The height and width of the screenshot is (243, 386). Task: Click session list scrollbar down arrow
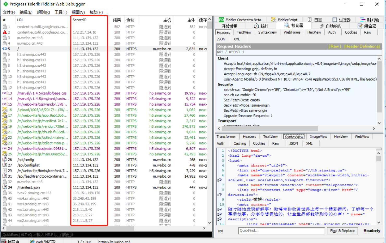(210, 223)
